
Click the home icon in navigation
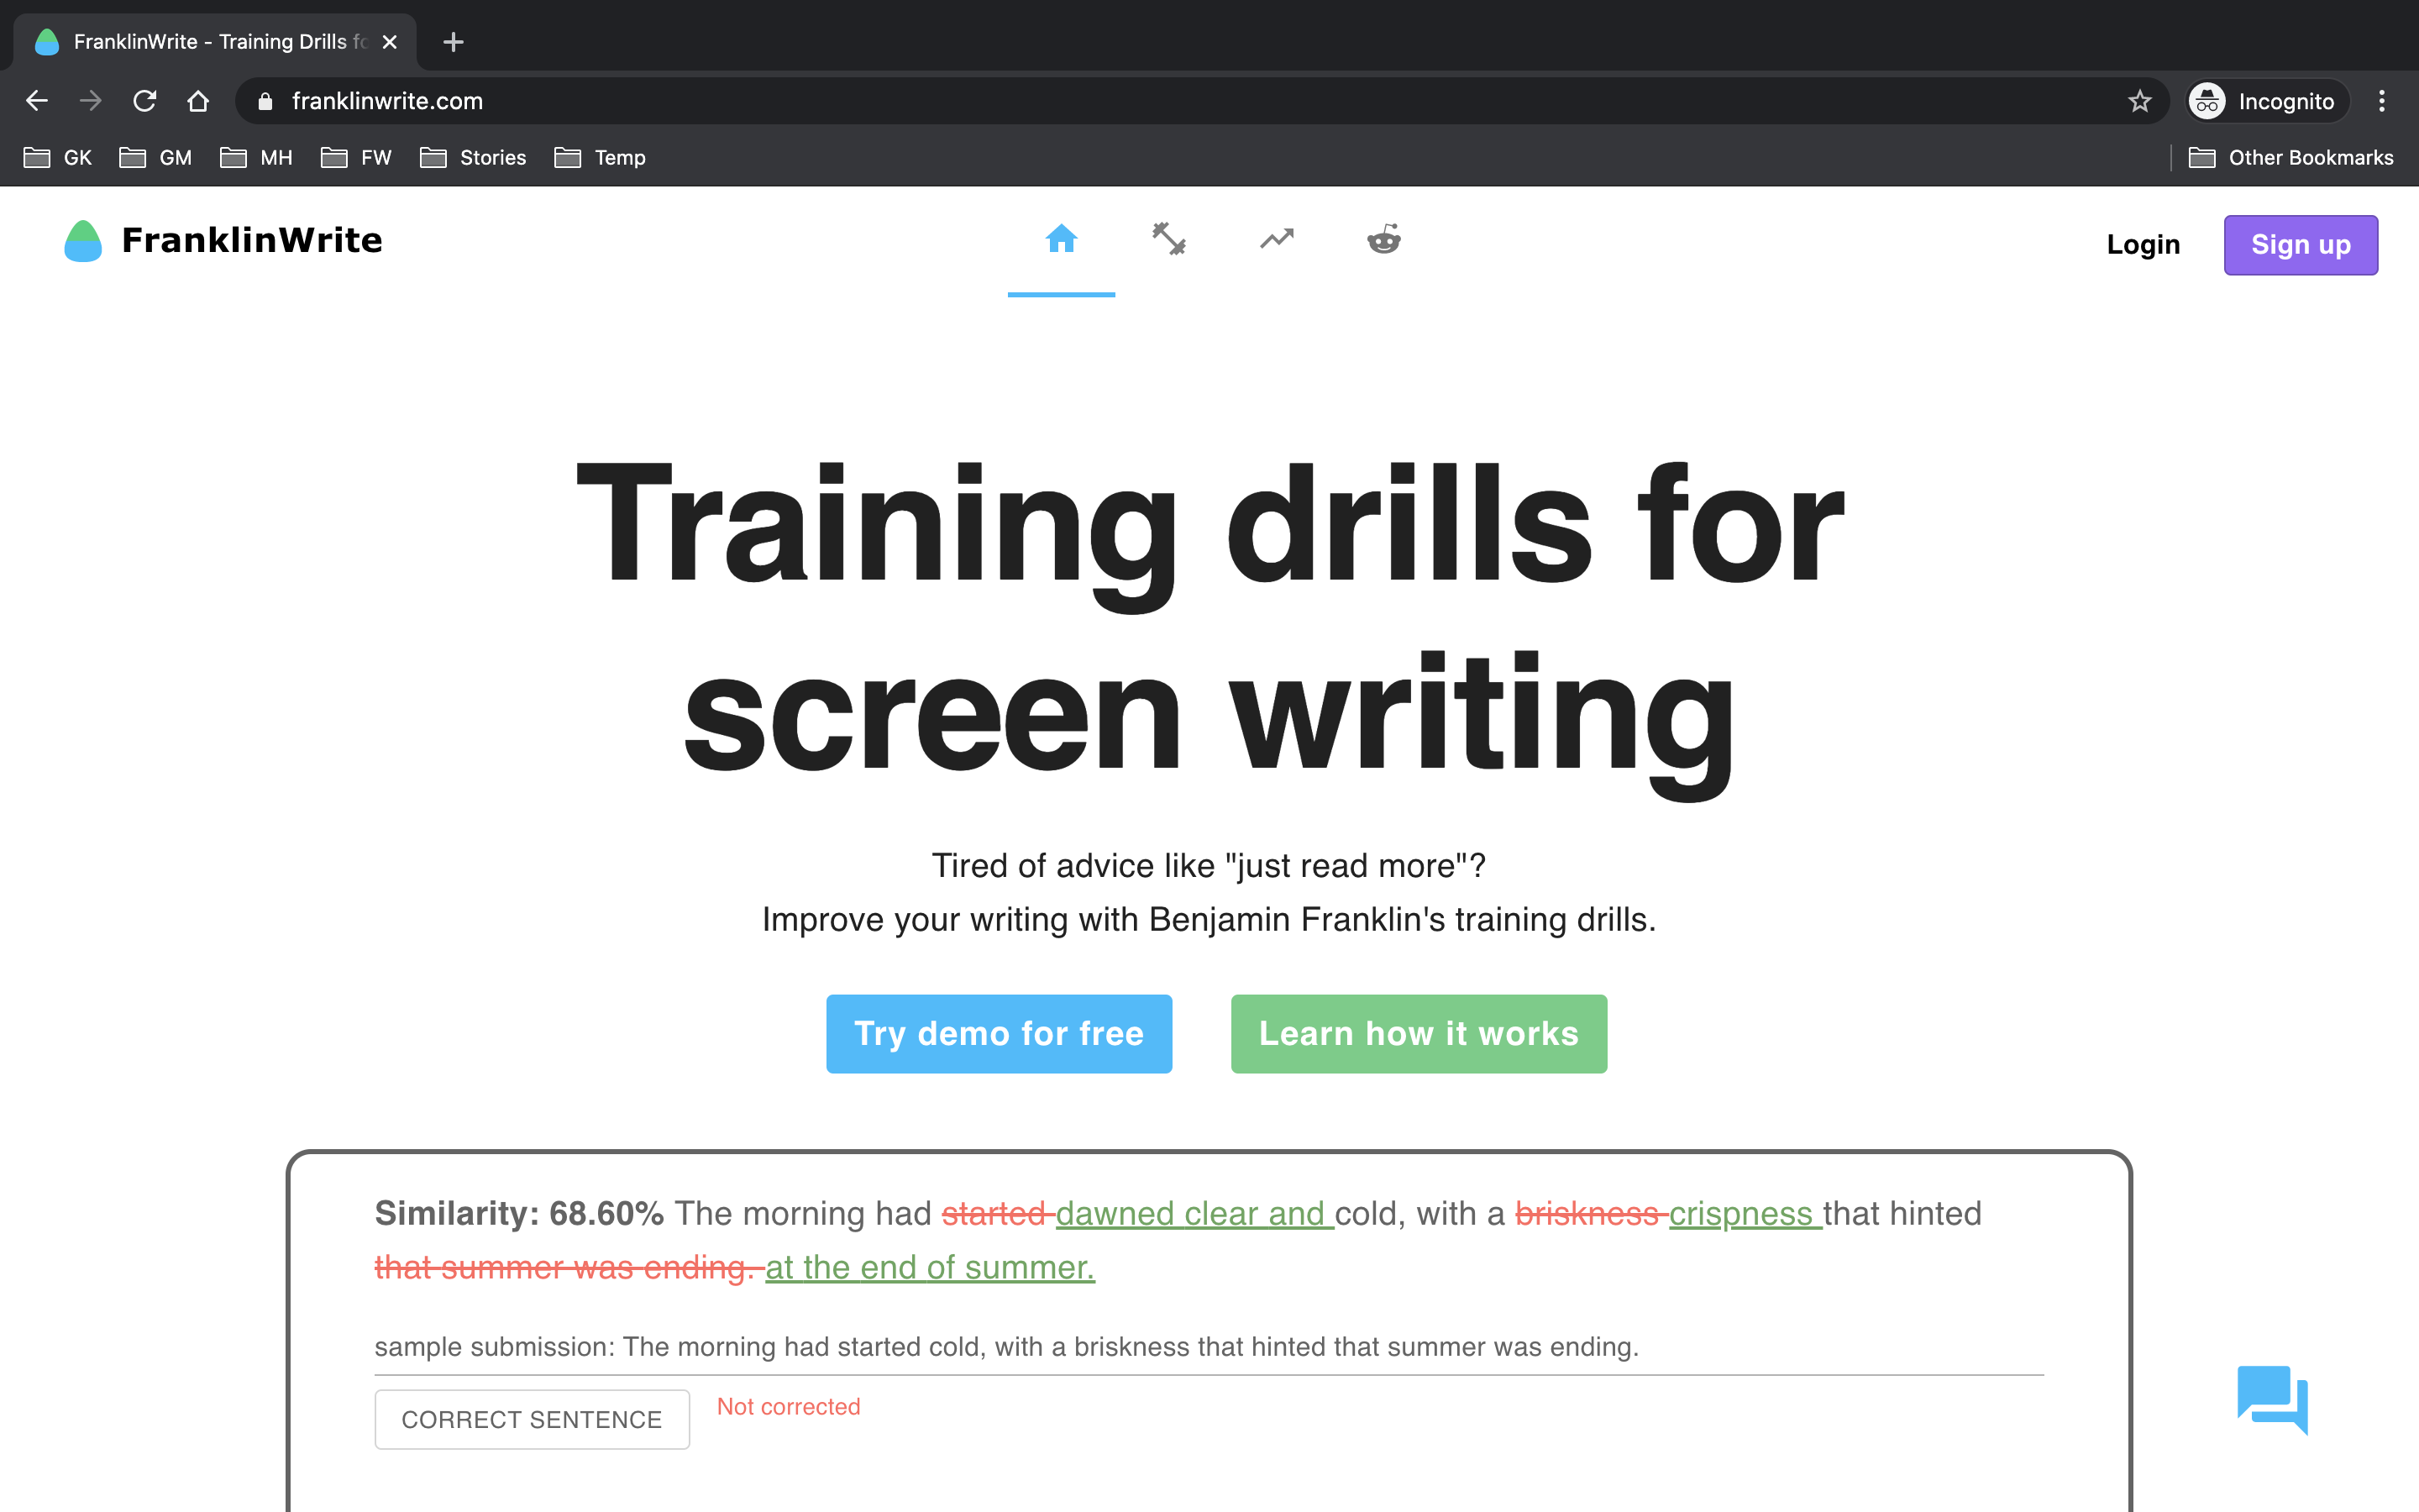coord(1061,240)
